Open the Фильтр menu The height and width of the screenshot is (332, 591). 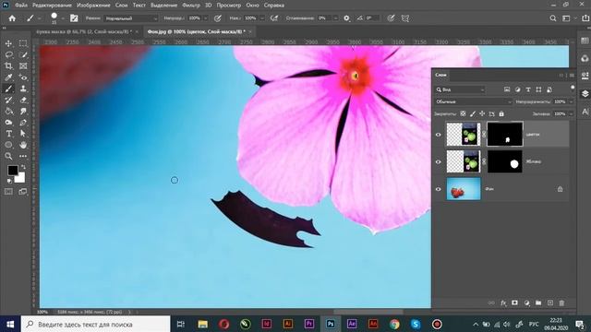pos(191,6)
